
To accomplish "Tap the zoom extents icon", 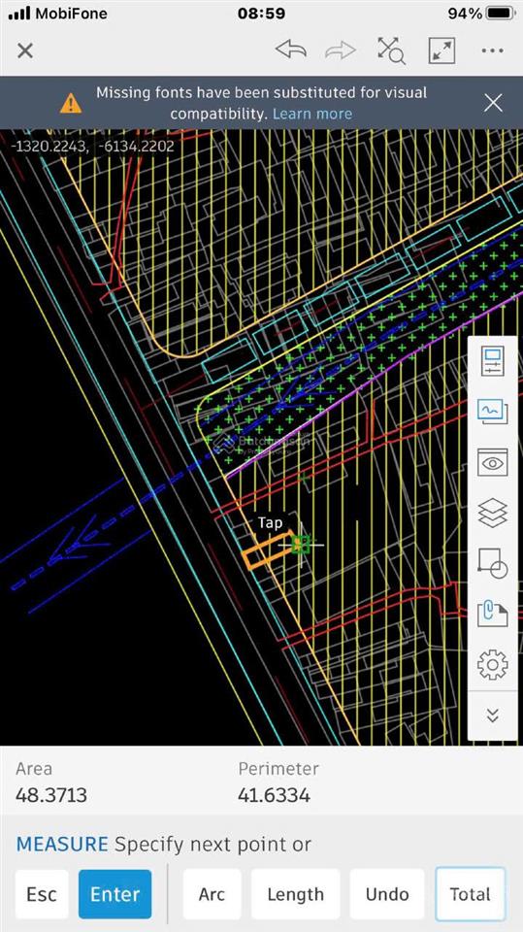I will (x=392, y=50).
